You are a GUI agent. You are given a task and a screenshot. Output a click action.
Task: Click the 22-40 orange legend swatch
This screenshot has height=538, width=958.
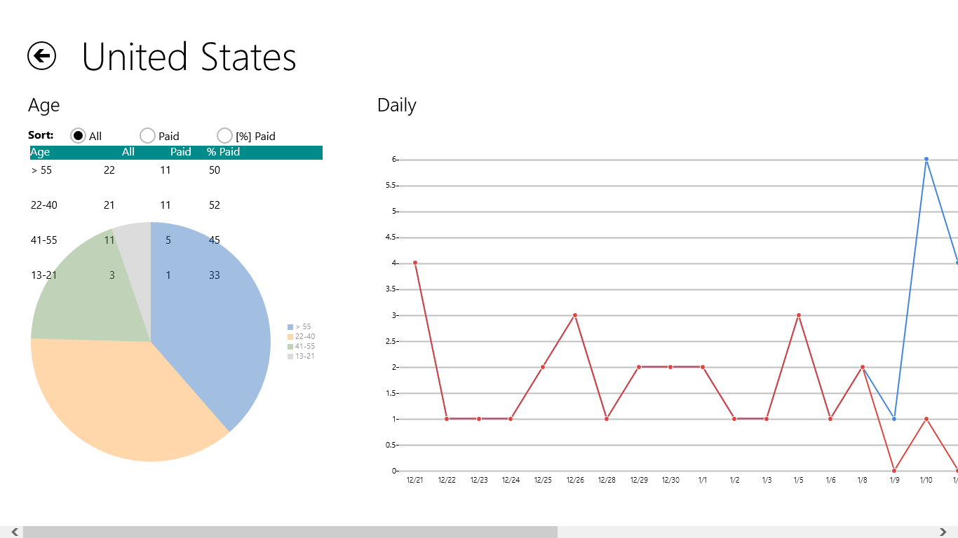pos(290,337)
